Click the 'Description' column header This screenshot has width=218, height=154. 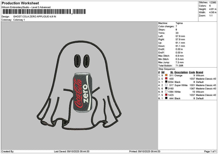[181, 72]
